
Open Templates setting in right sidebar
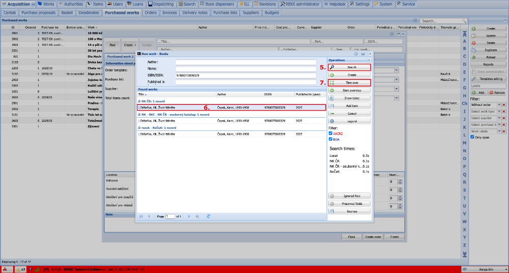488,78
